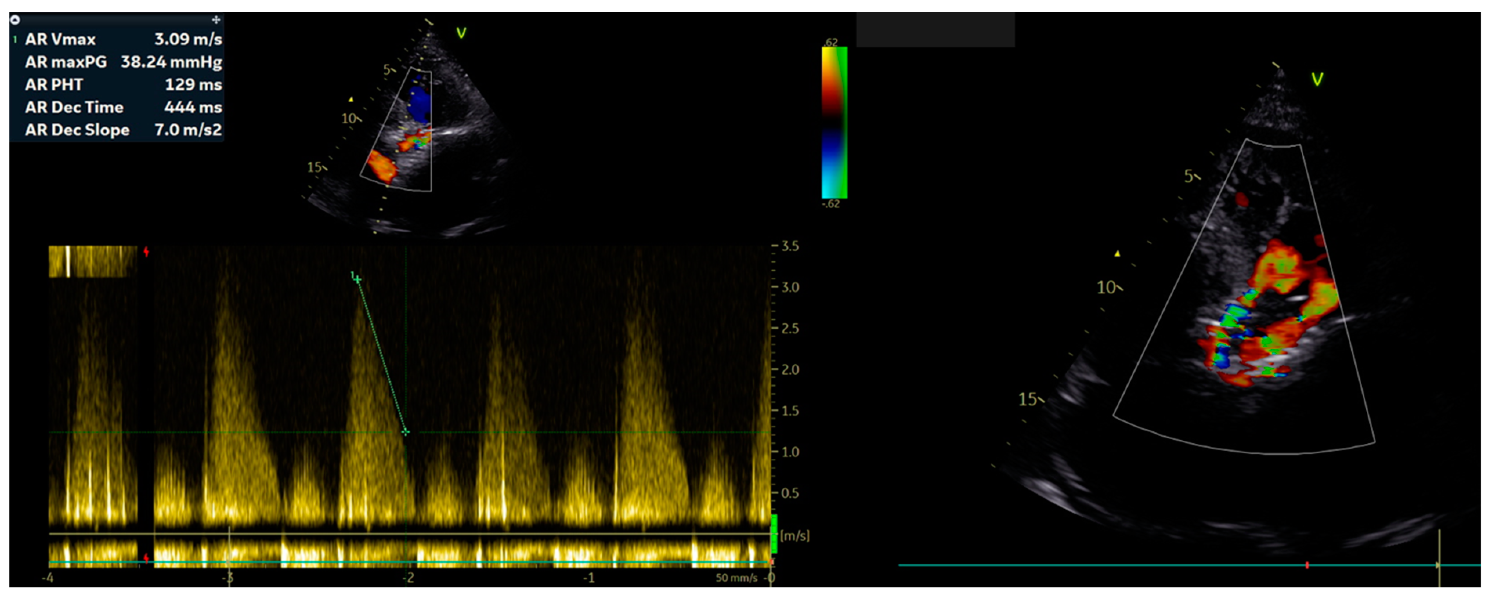Click yellow focus triangle beside small sector
Screen dimensions: 1494x597
[350, 99]
